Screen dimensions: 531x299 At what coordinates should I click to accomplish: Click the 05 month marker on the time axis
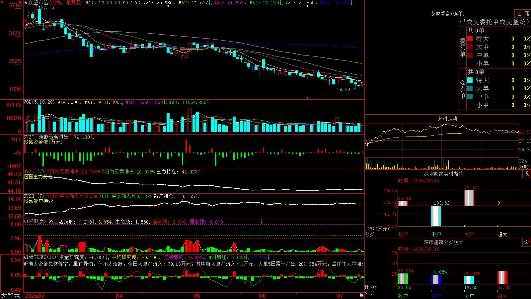point(197,296)
